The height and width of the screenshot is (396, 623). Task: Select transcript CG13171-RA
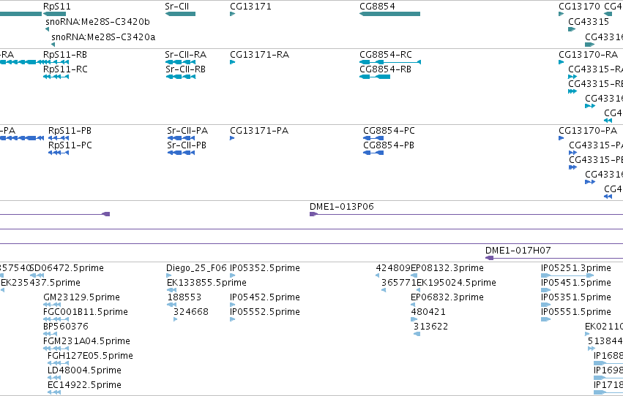point(259,55)
